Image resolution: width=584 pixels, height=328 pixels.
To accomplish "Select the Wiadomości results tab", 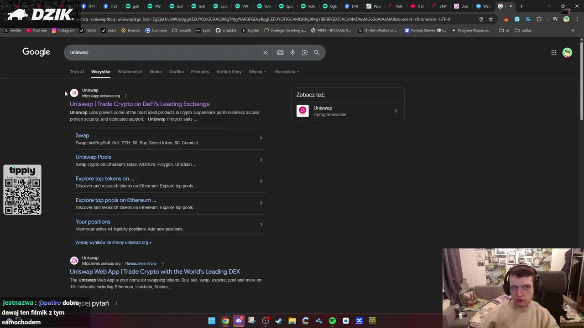I will click(x=130, y=72).
